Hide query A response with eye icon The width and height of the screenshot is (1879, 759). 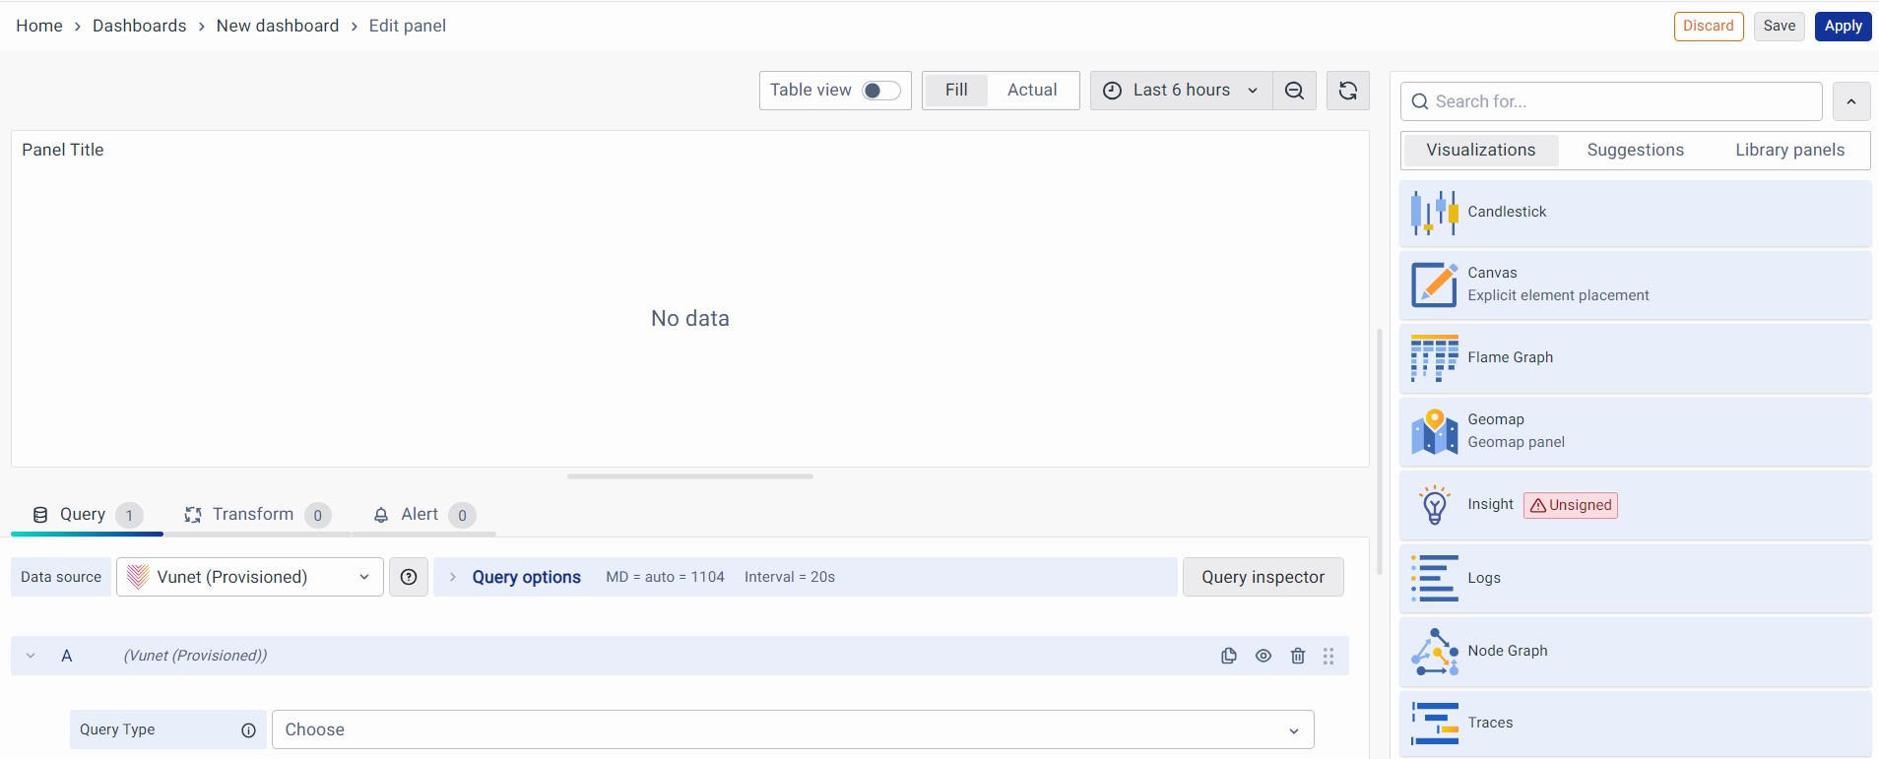(x=1263, y=656)
